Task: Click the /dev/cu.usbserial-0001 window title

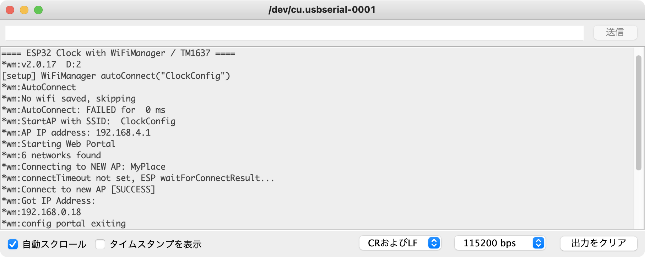Action: click(322, 10)
